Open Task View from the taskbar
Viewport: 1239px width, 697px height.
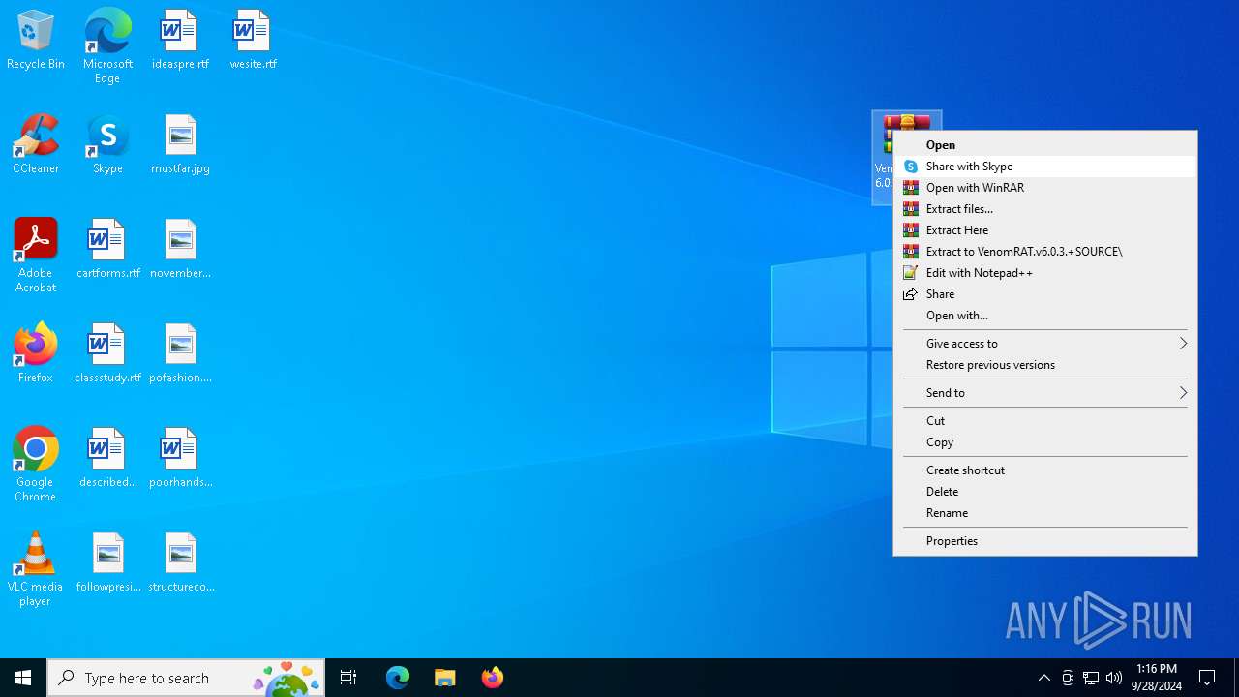[x=348, y=678]
